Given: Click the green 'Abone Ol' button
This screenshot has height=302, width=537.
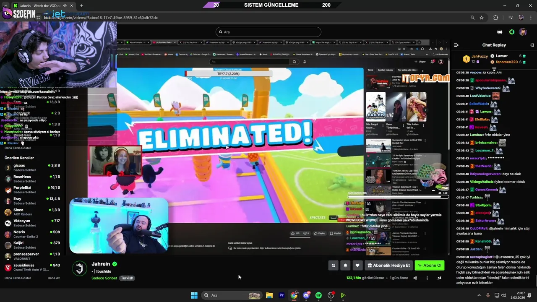Looking at the screenshot, I should click(429, 265).
